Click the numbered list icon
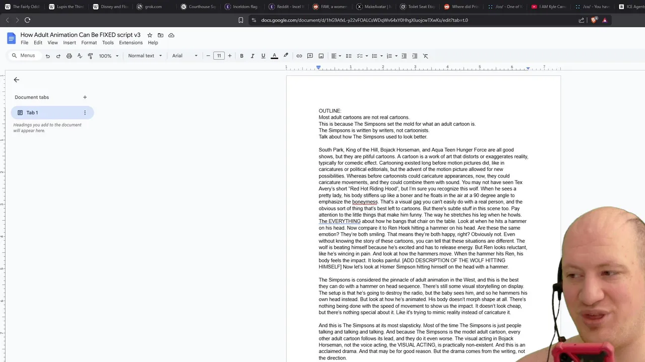 (389, 56)
